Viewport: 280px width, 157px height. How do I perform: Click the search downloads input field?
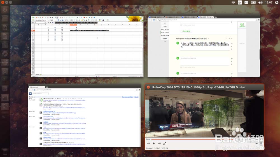point(40,94)
